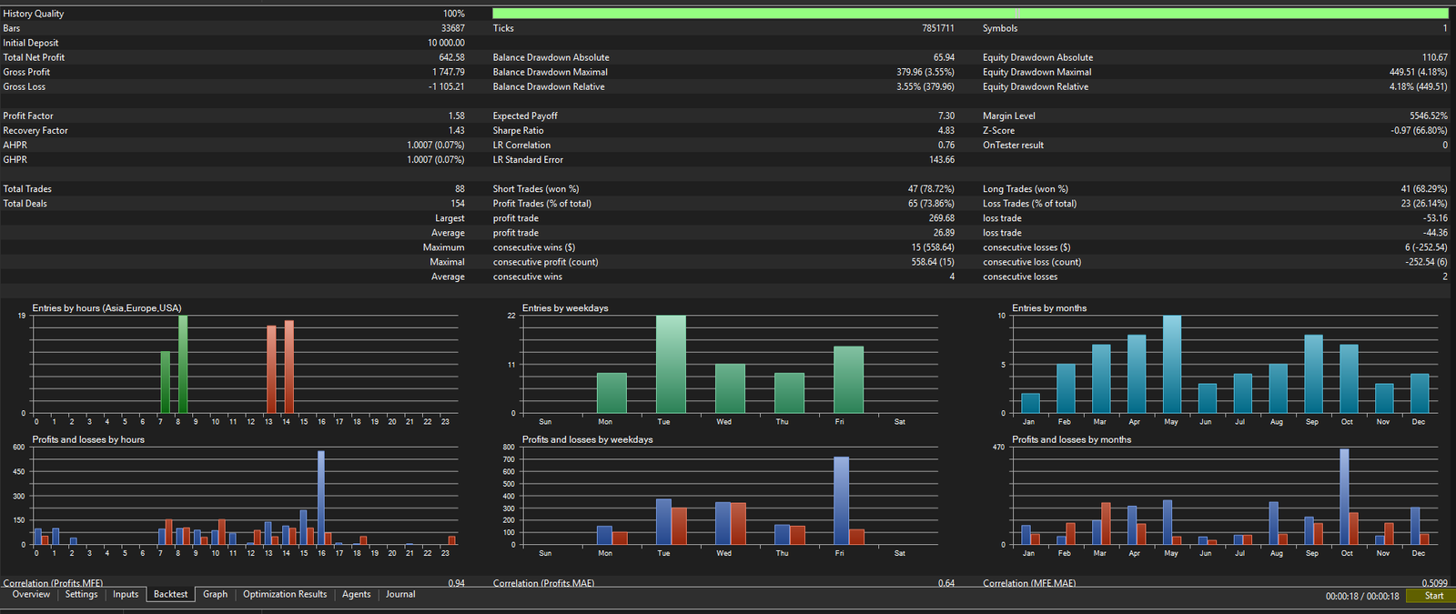Click the Z-Score value -0.97 (66.80%)

click(1419, 130)
